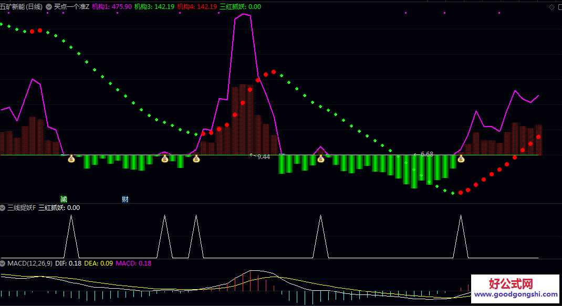Open the 买点一个准Z indicator dropdown arrow
Viewport: 562px width, 306px height.
49,7
